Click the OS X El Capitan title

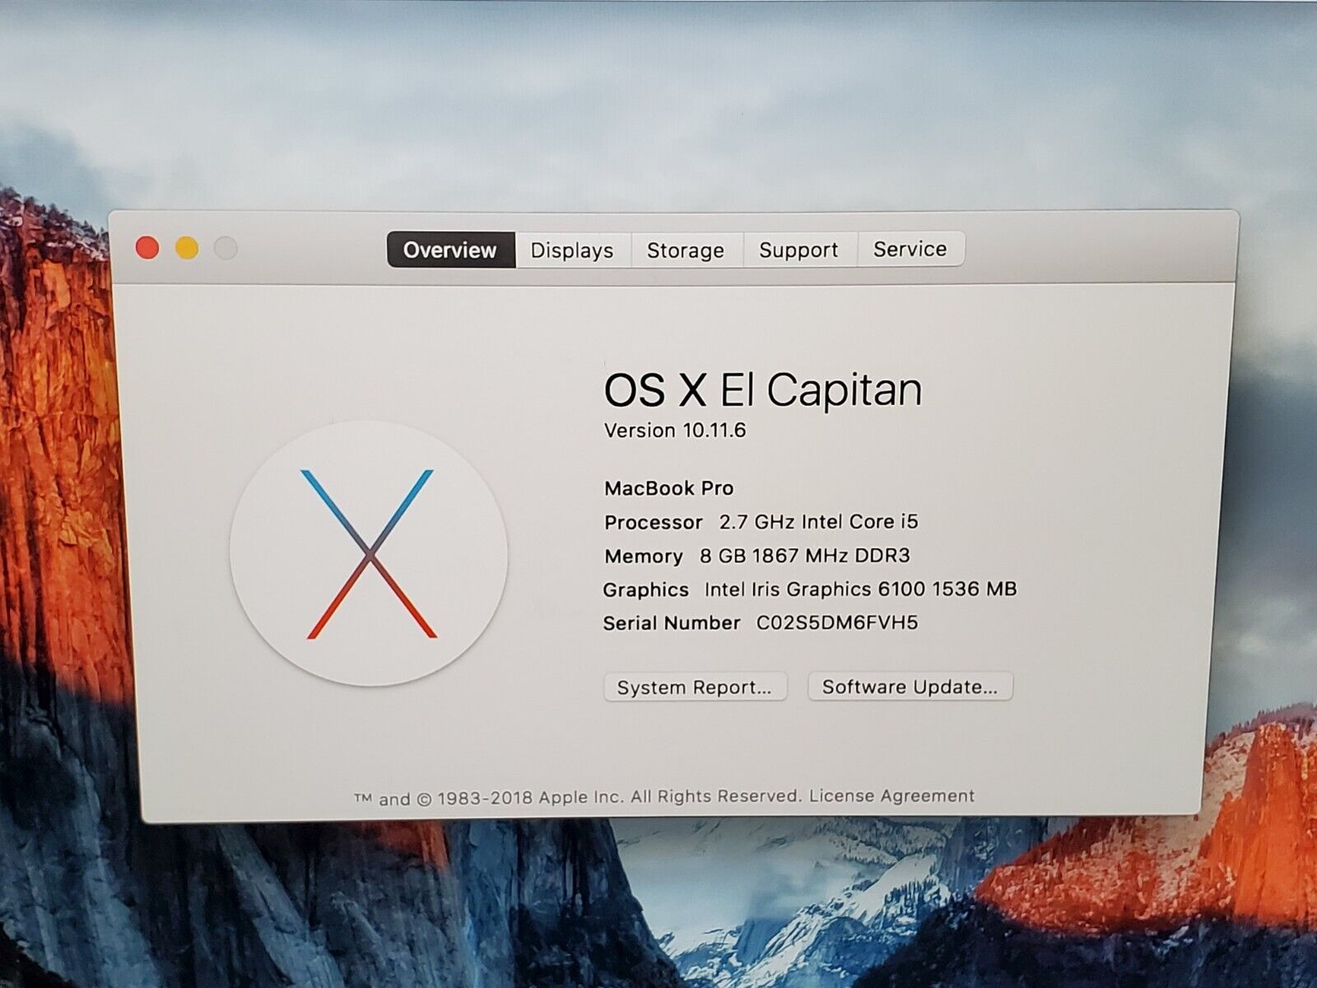(x=763, y=389)
